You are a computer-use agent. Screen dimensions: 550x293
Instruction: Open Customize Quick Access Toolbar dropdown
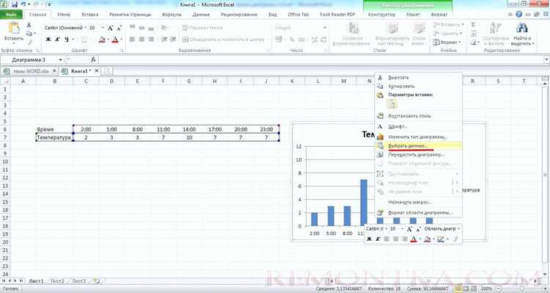49,4
